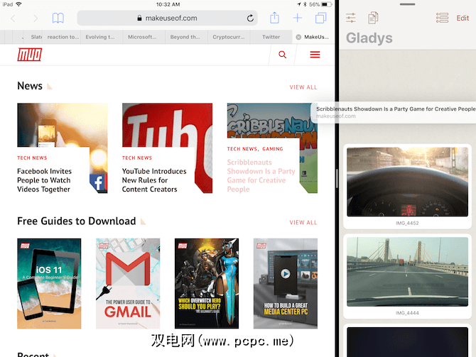Close the MakeUseOf tab
The image size is (476, 357).
coord(298,37)
